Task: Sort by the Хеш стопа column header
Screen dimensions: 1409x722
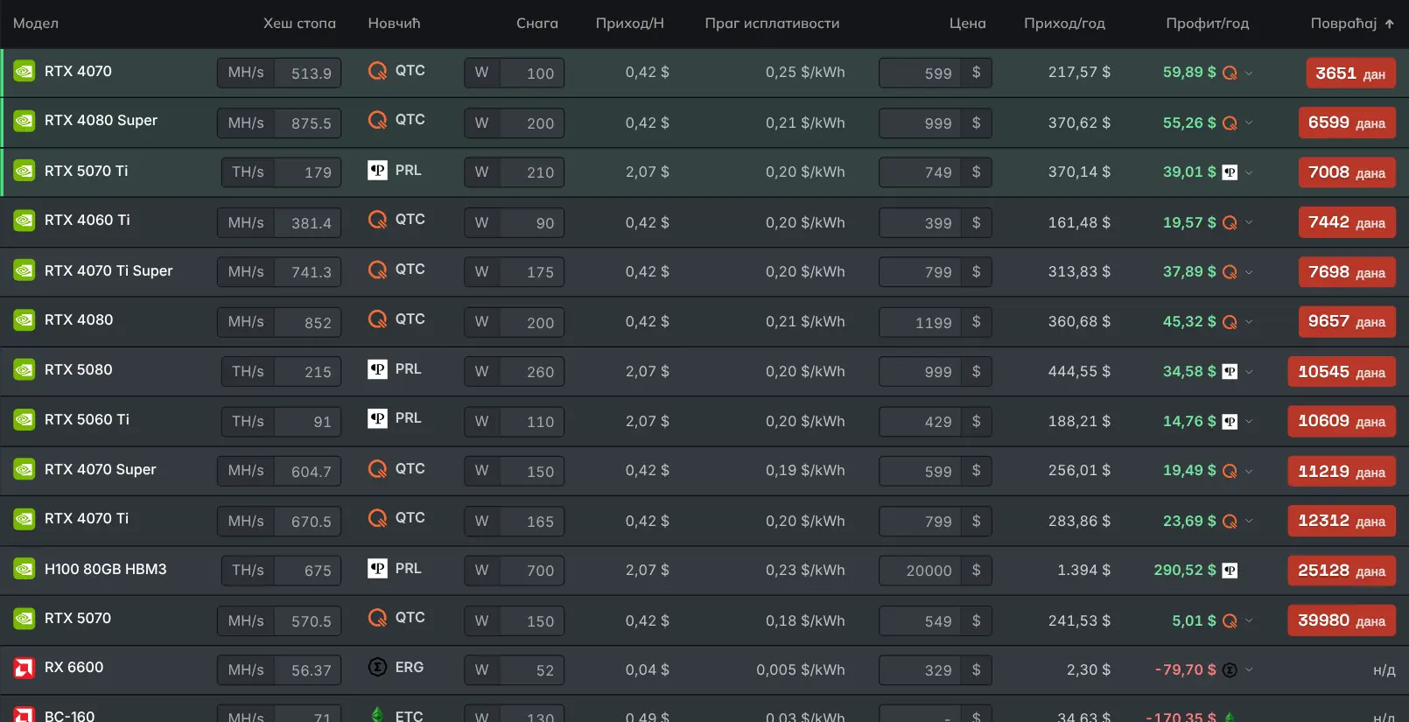Action: pyautogui.click(x=299, y=24)
